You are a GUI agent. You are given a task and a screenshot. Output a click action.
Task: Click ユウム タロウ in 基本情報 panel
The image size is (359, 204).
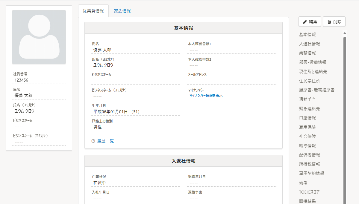pyautogui.click(x=103, y=65)
